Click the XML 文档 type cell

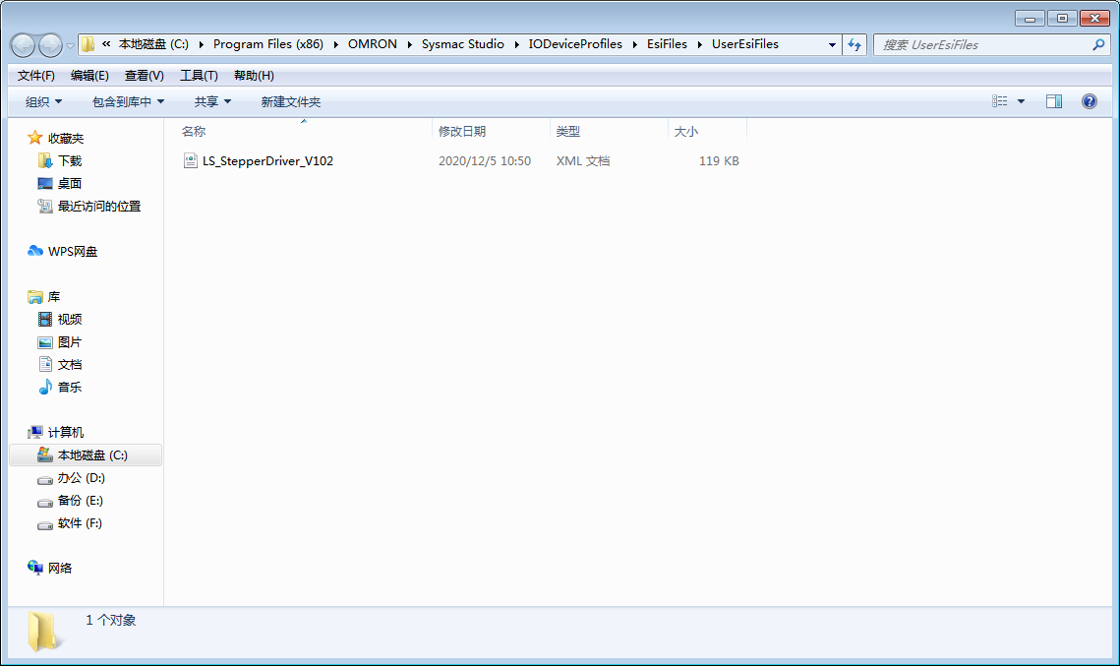point(583,160)
